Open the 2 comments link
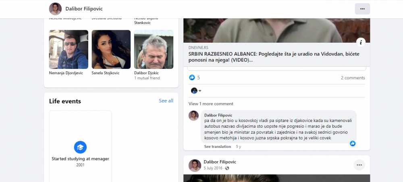The height and width of the screenshot is (182, 403). pyautogui.click(x=353, y=78)
